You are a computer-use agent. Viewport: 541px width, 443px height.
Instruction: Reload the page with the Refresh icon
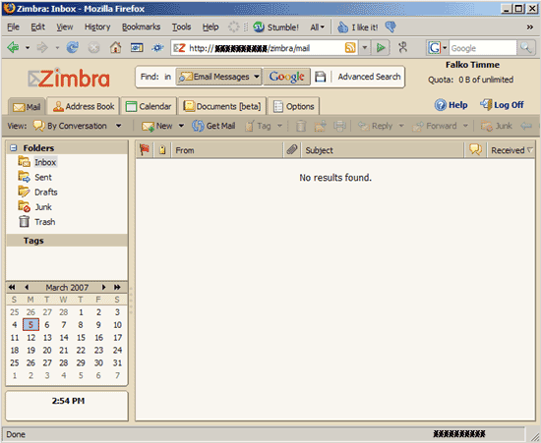pyautogui.click(x=73, y=47)
